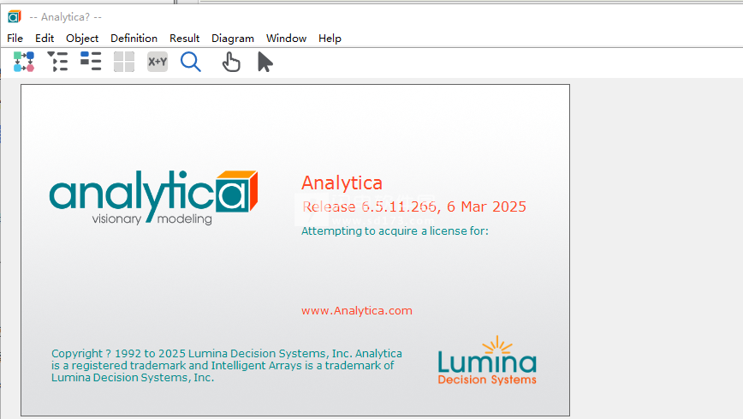
Task: Click the Release 6.5.11.266 version text
Action: (414, 207)
